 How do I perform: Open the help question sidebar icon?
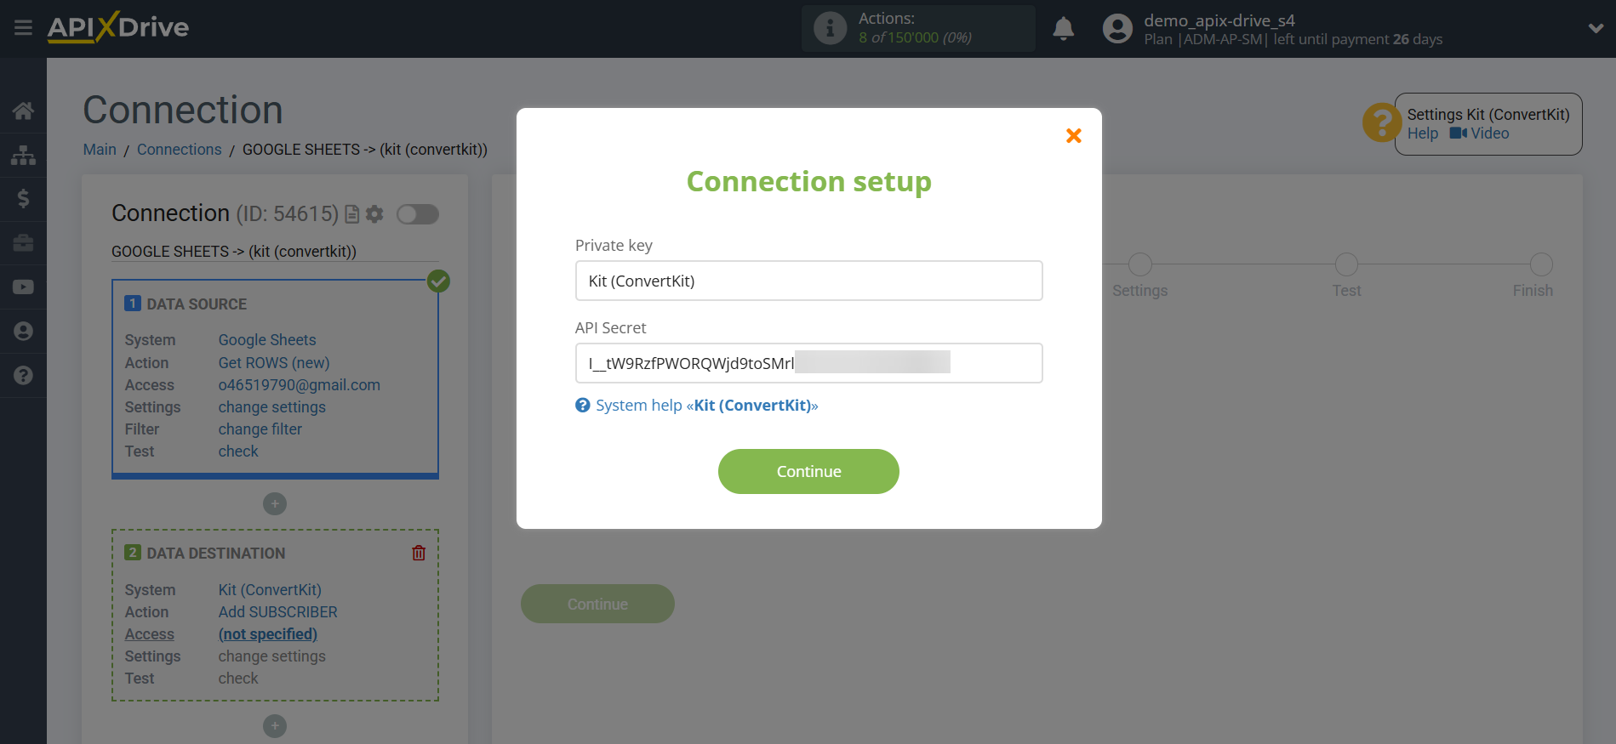(x=23, y=376)
